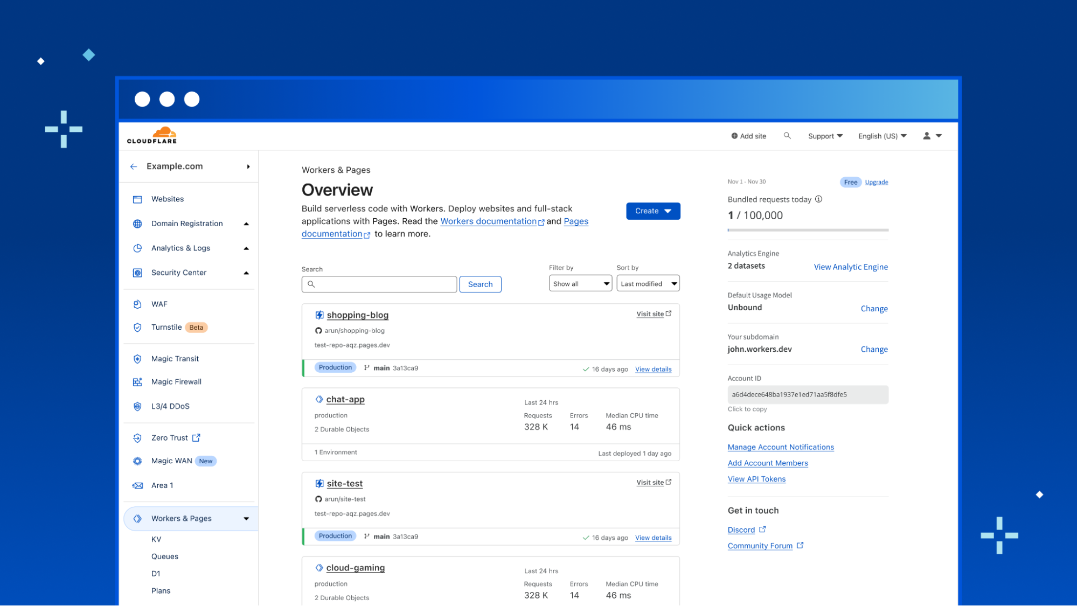Click the Upgrade plan link
This screenshot has height=606, width=1077.
(877, 182)
